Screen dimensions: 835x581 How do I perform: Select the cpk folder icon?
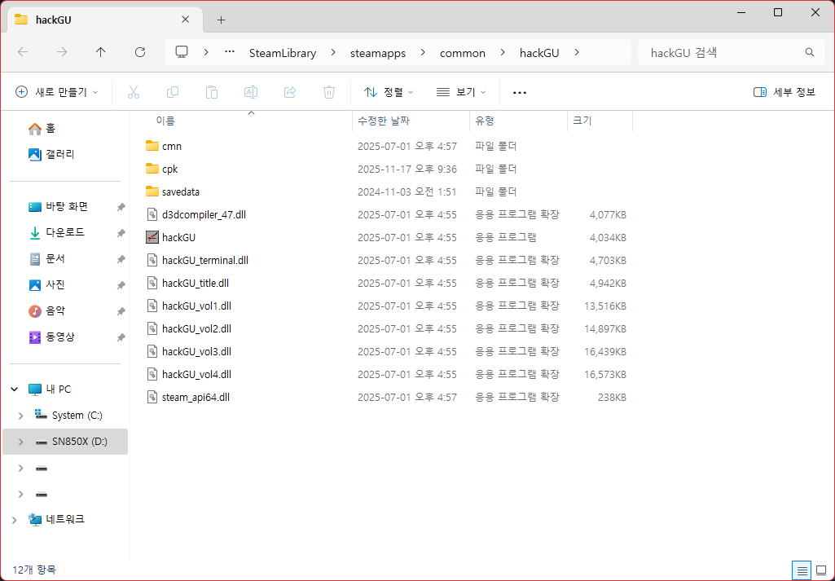[x=152, y=169]
